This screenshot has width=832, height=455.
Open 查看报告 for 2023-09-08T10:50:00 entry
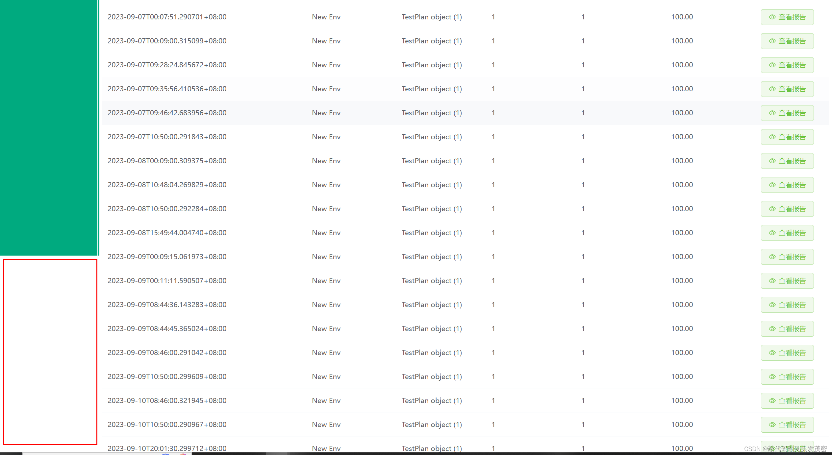(x=787, y=209)
